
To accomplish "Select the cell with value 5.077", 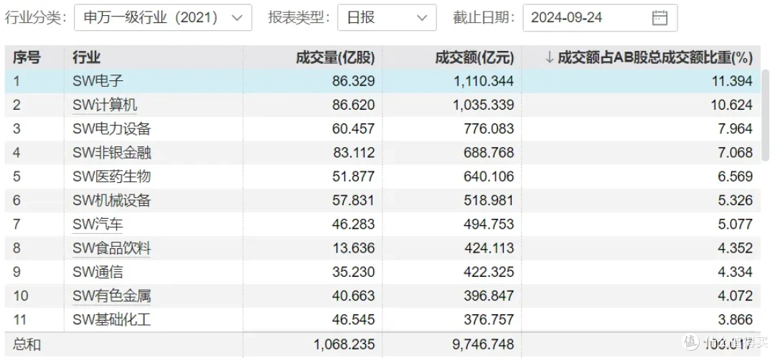I will tap(736, 225).
